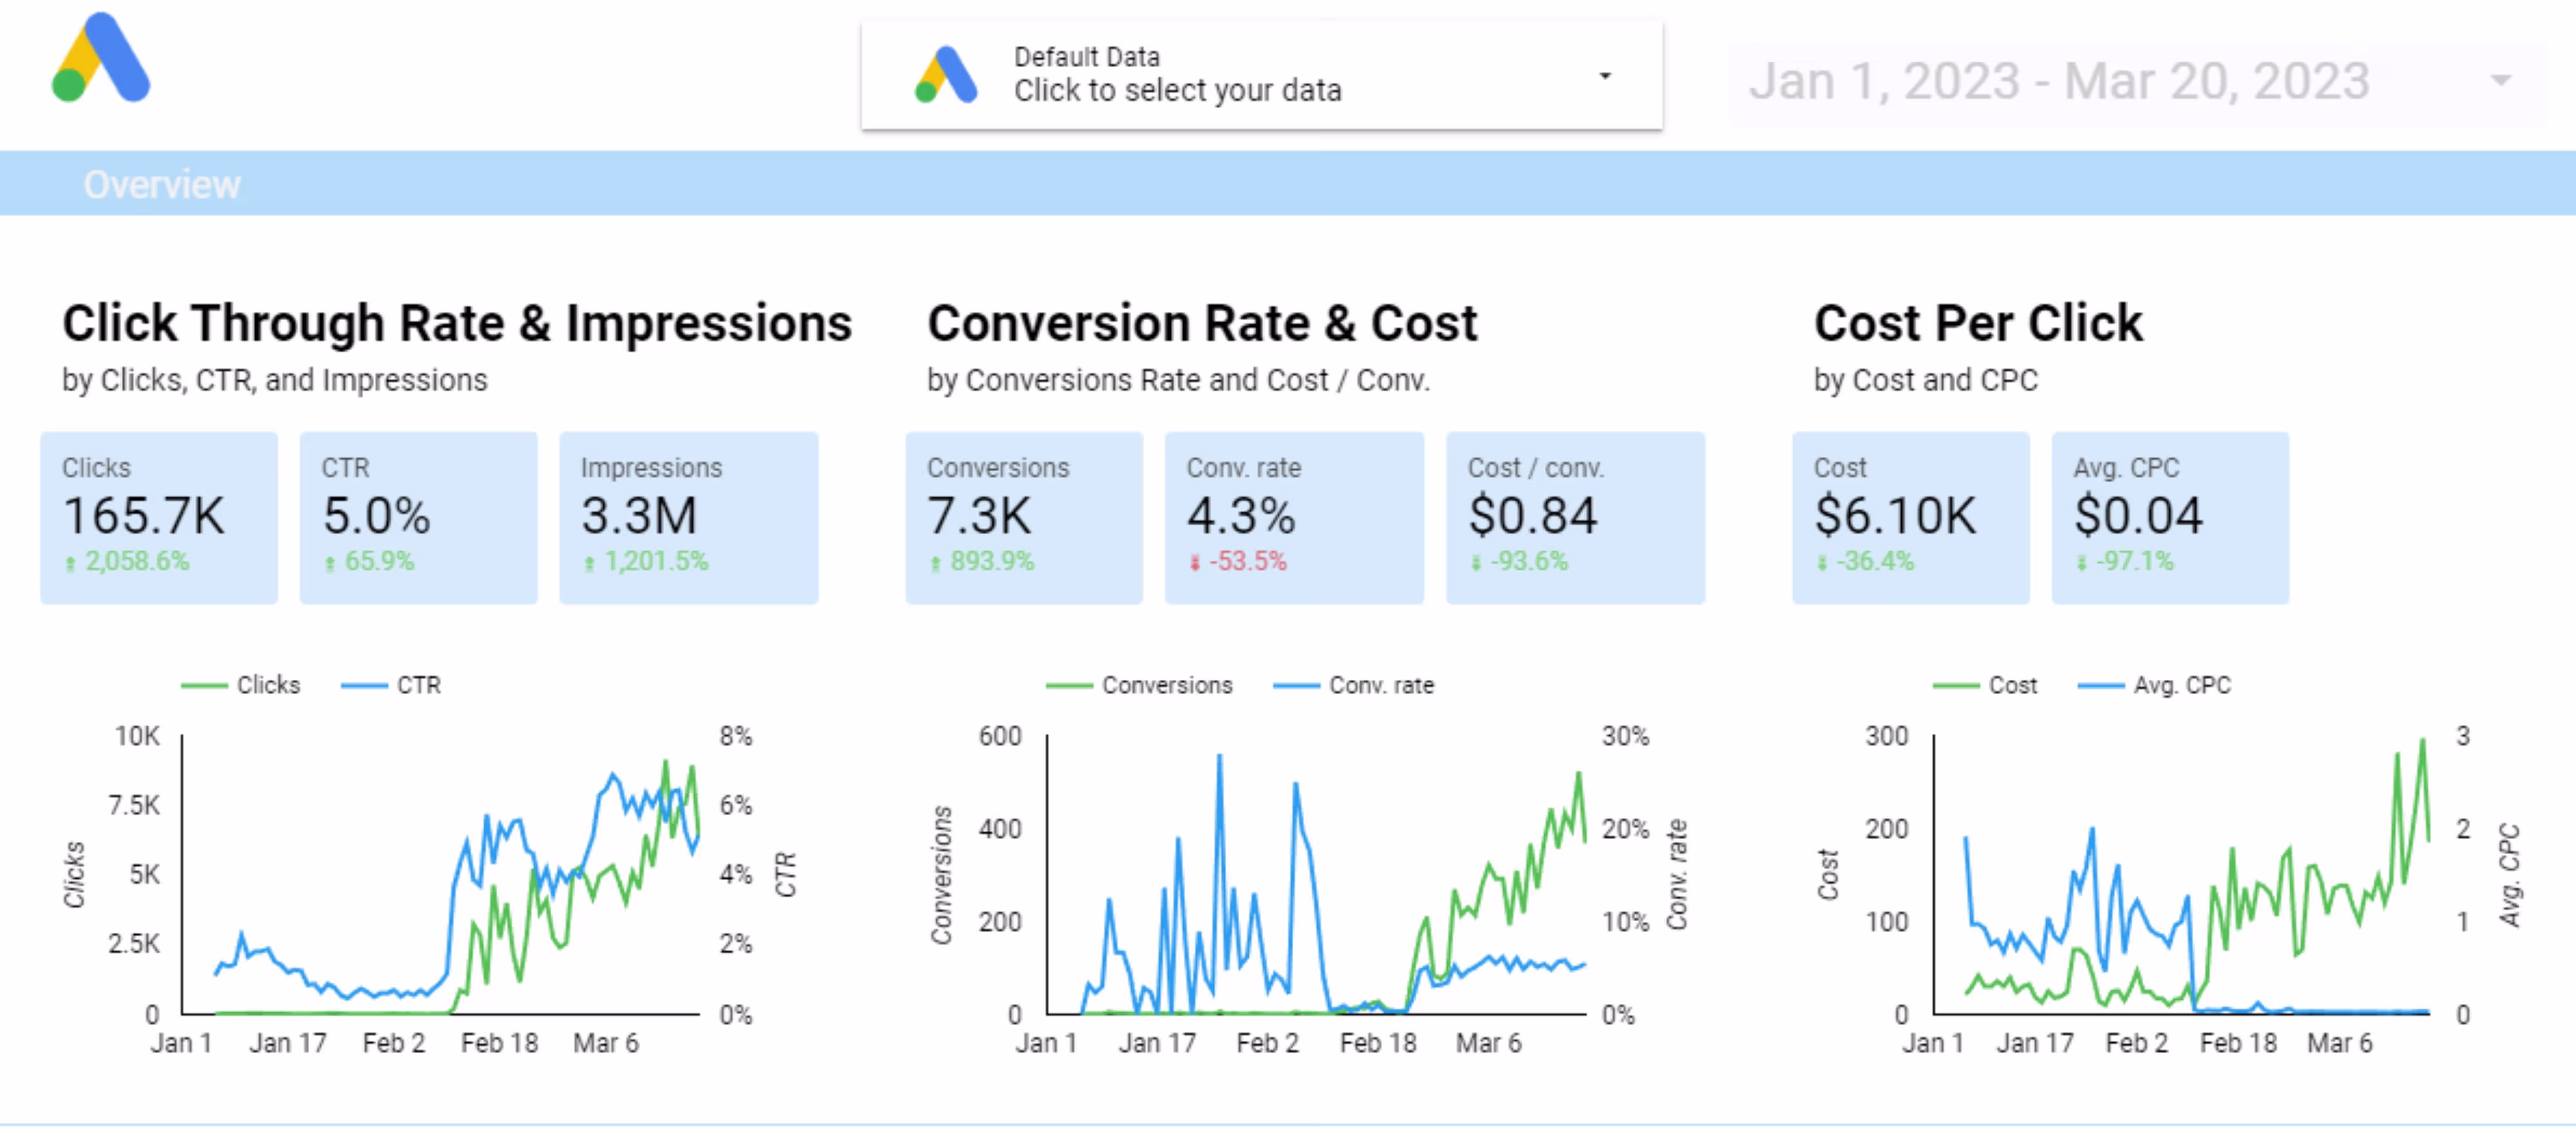Viewport: 2576px width, 1131px height.
Task: Click the Conversions 7.3K scorecard
Action: 1023,518
